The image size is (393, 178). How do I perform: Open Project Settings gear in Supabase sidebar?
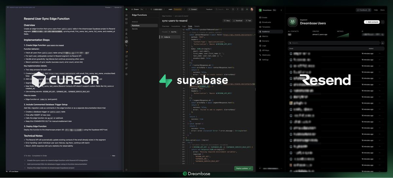click(x=126, y=74)
